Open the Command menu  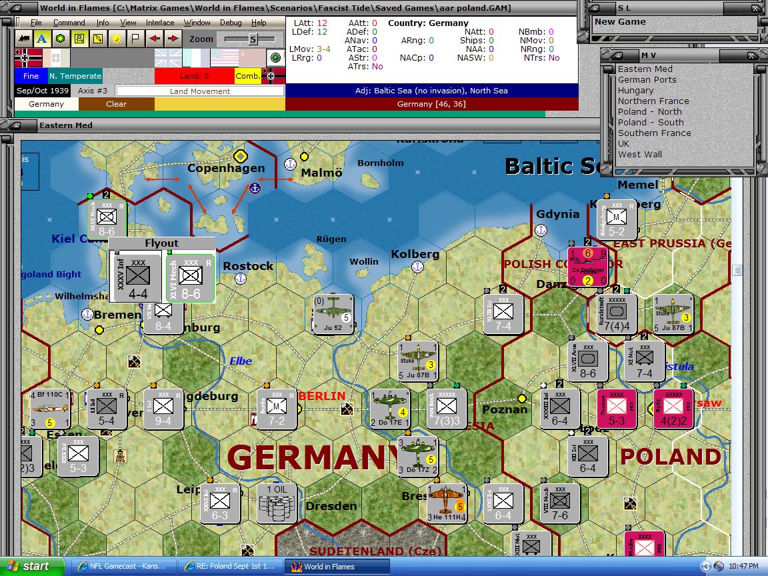69,23
